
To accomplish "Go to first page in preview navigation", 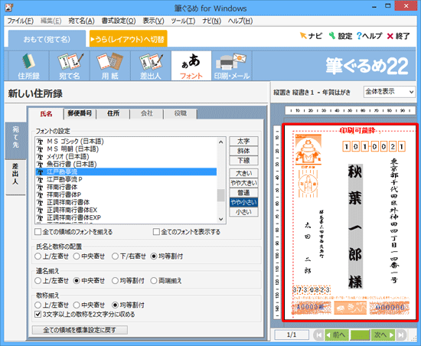I will pos(318,335).
